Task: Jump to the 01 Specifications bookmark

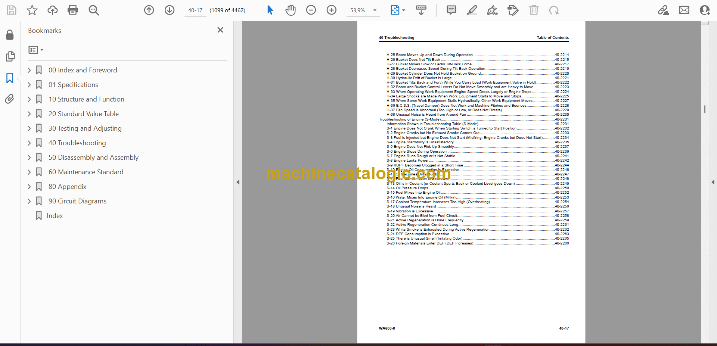Action: 73,85
